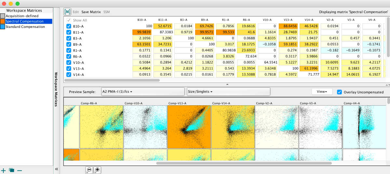Click the Comp-V10-A preview plot
390x174 pixels.
tap(145, 126)
